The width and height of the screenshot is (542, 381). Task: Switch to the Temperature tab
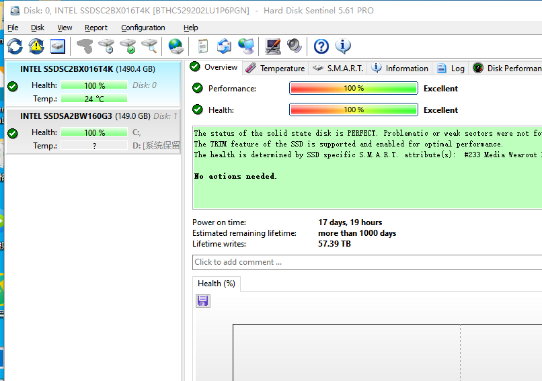276,69
